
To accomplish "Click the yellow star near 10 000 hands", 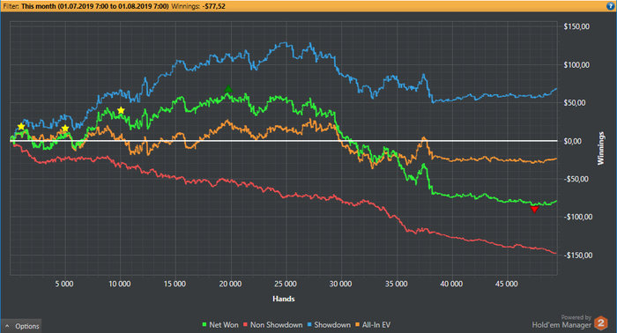I will (x=121, y=110).
